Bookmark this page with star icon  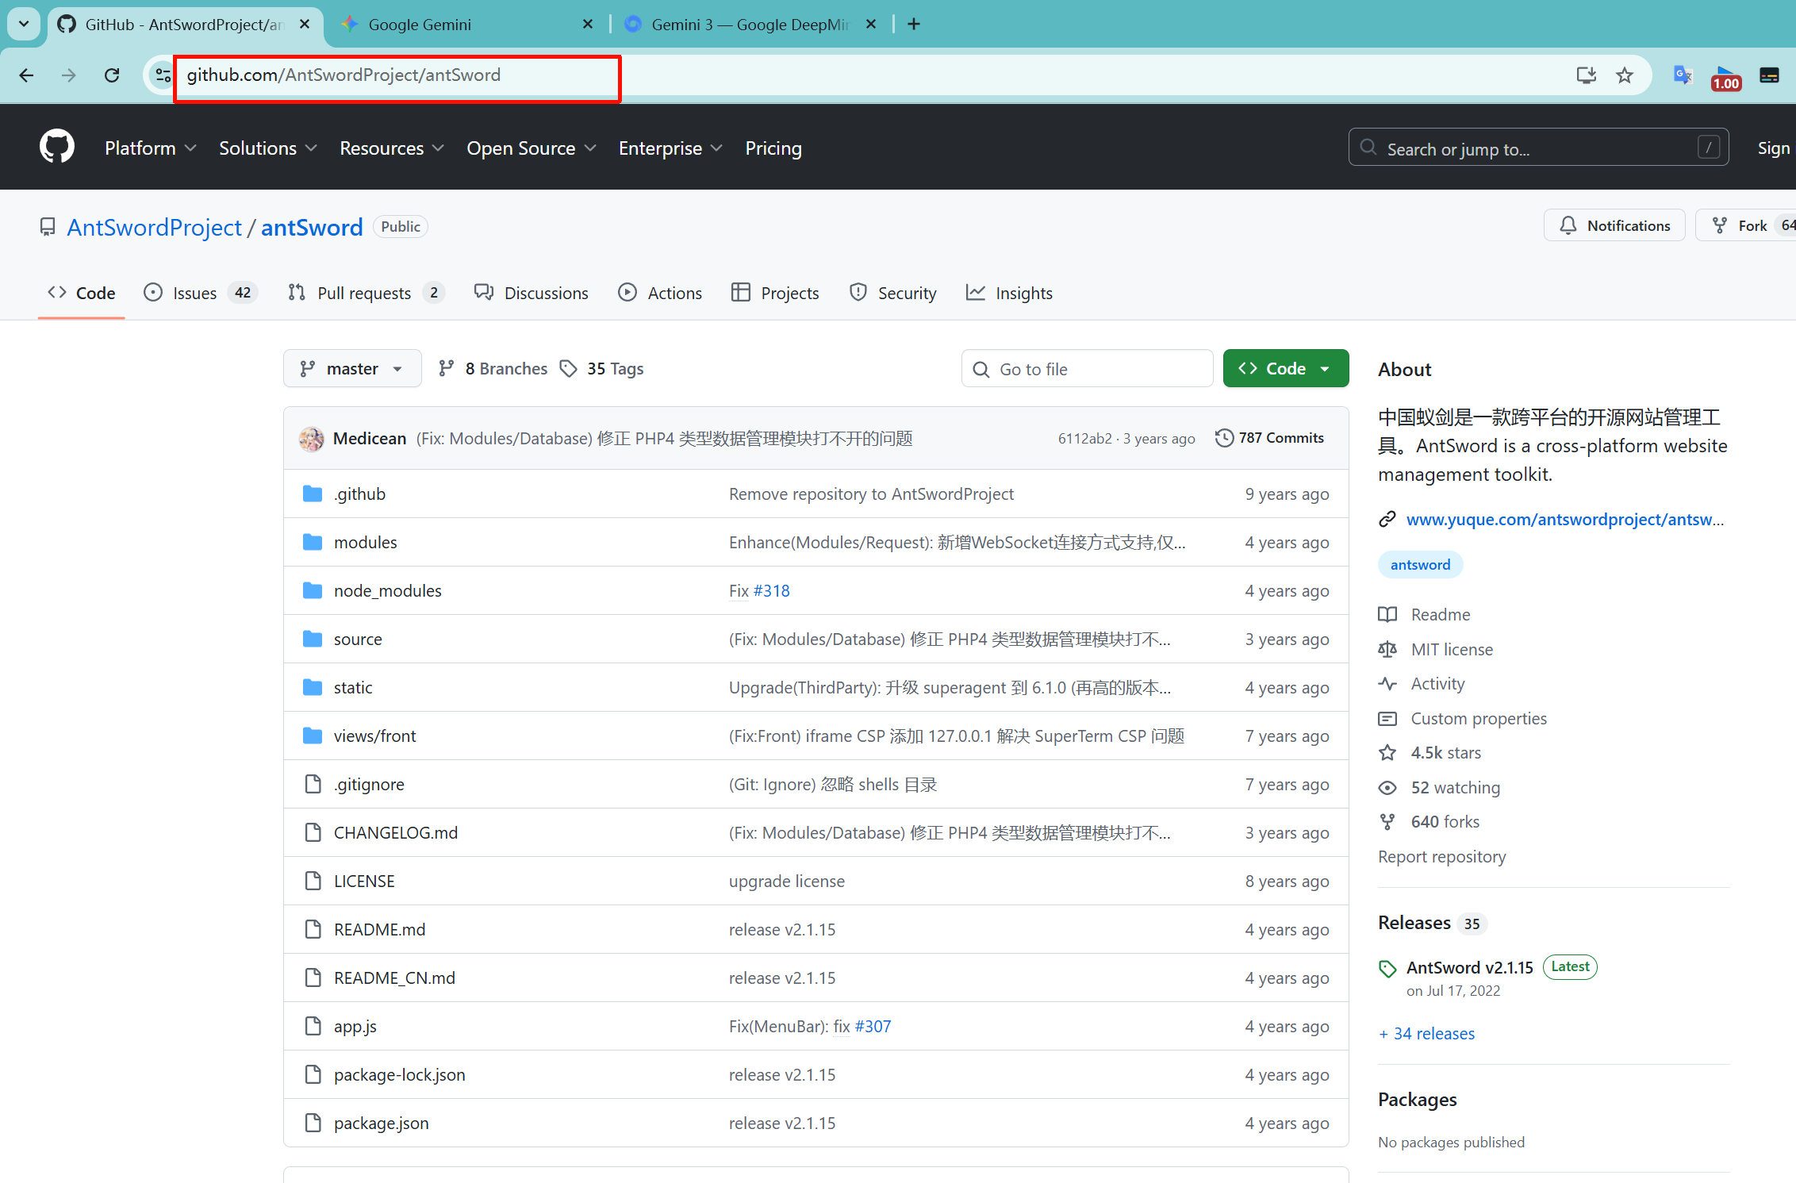tap(1625, 75)
